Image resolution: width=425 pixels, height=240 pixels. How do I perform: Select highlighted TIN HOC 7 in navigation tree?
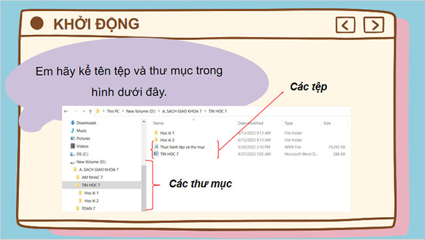click(101, 185)
